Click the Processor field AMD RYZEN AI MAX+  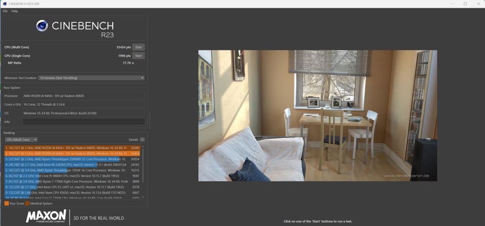83,96
